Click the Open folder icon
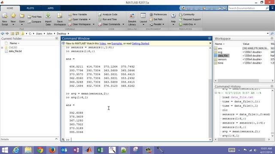Image resolution: width=275 pixels, height=154 pixels. tap(22, 19)
